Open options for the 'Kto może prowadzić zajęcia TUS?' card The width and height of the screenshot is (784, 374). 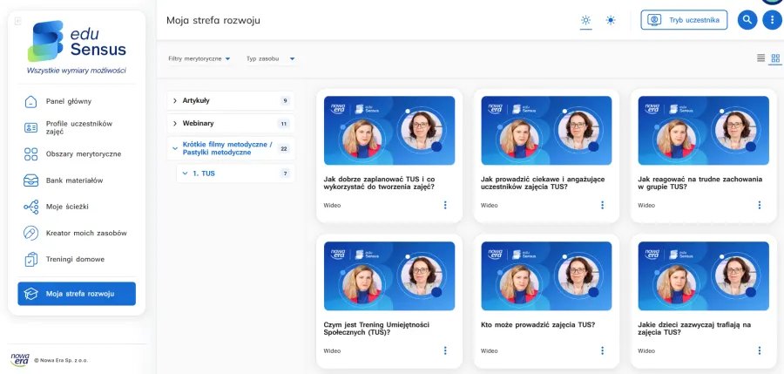(602, 350)
